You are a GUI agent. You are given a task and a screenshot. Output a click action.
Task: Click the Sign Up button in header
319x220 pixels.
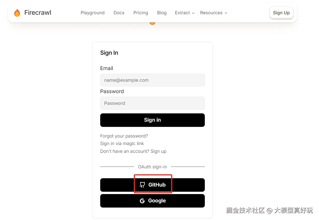coord(281,13)
